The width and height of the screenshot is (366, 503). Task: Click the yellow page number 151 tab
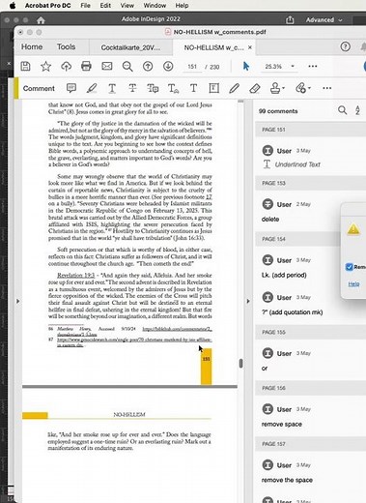(x=207, y=367)
